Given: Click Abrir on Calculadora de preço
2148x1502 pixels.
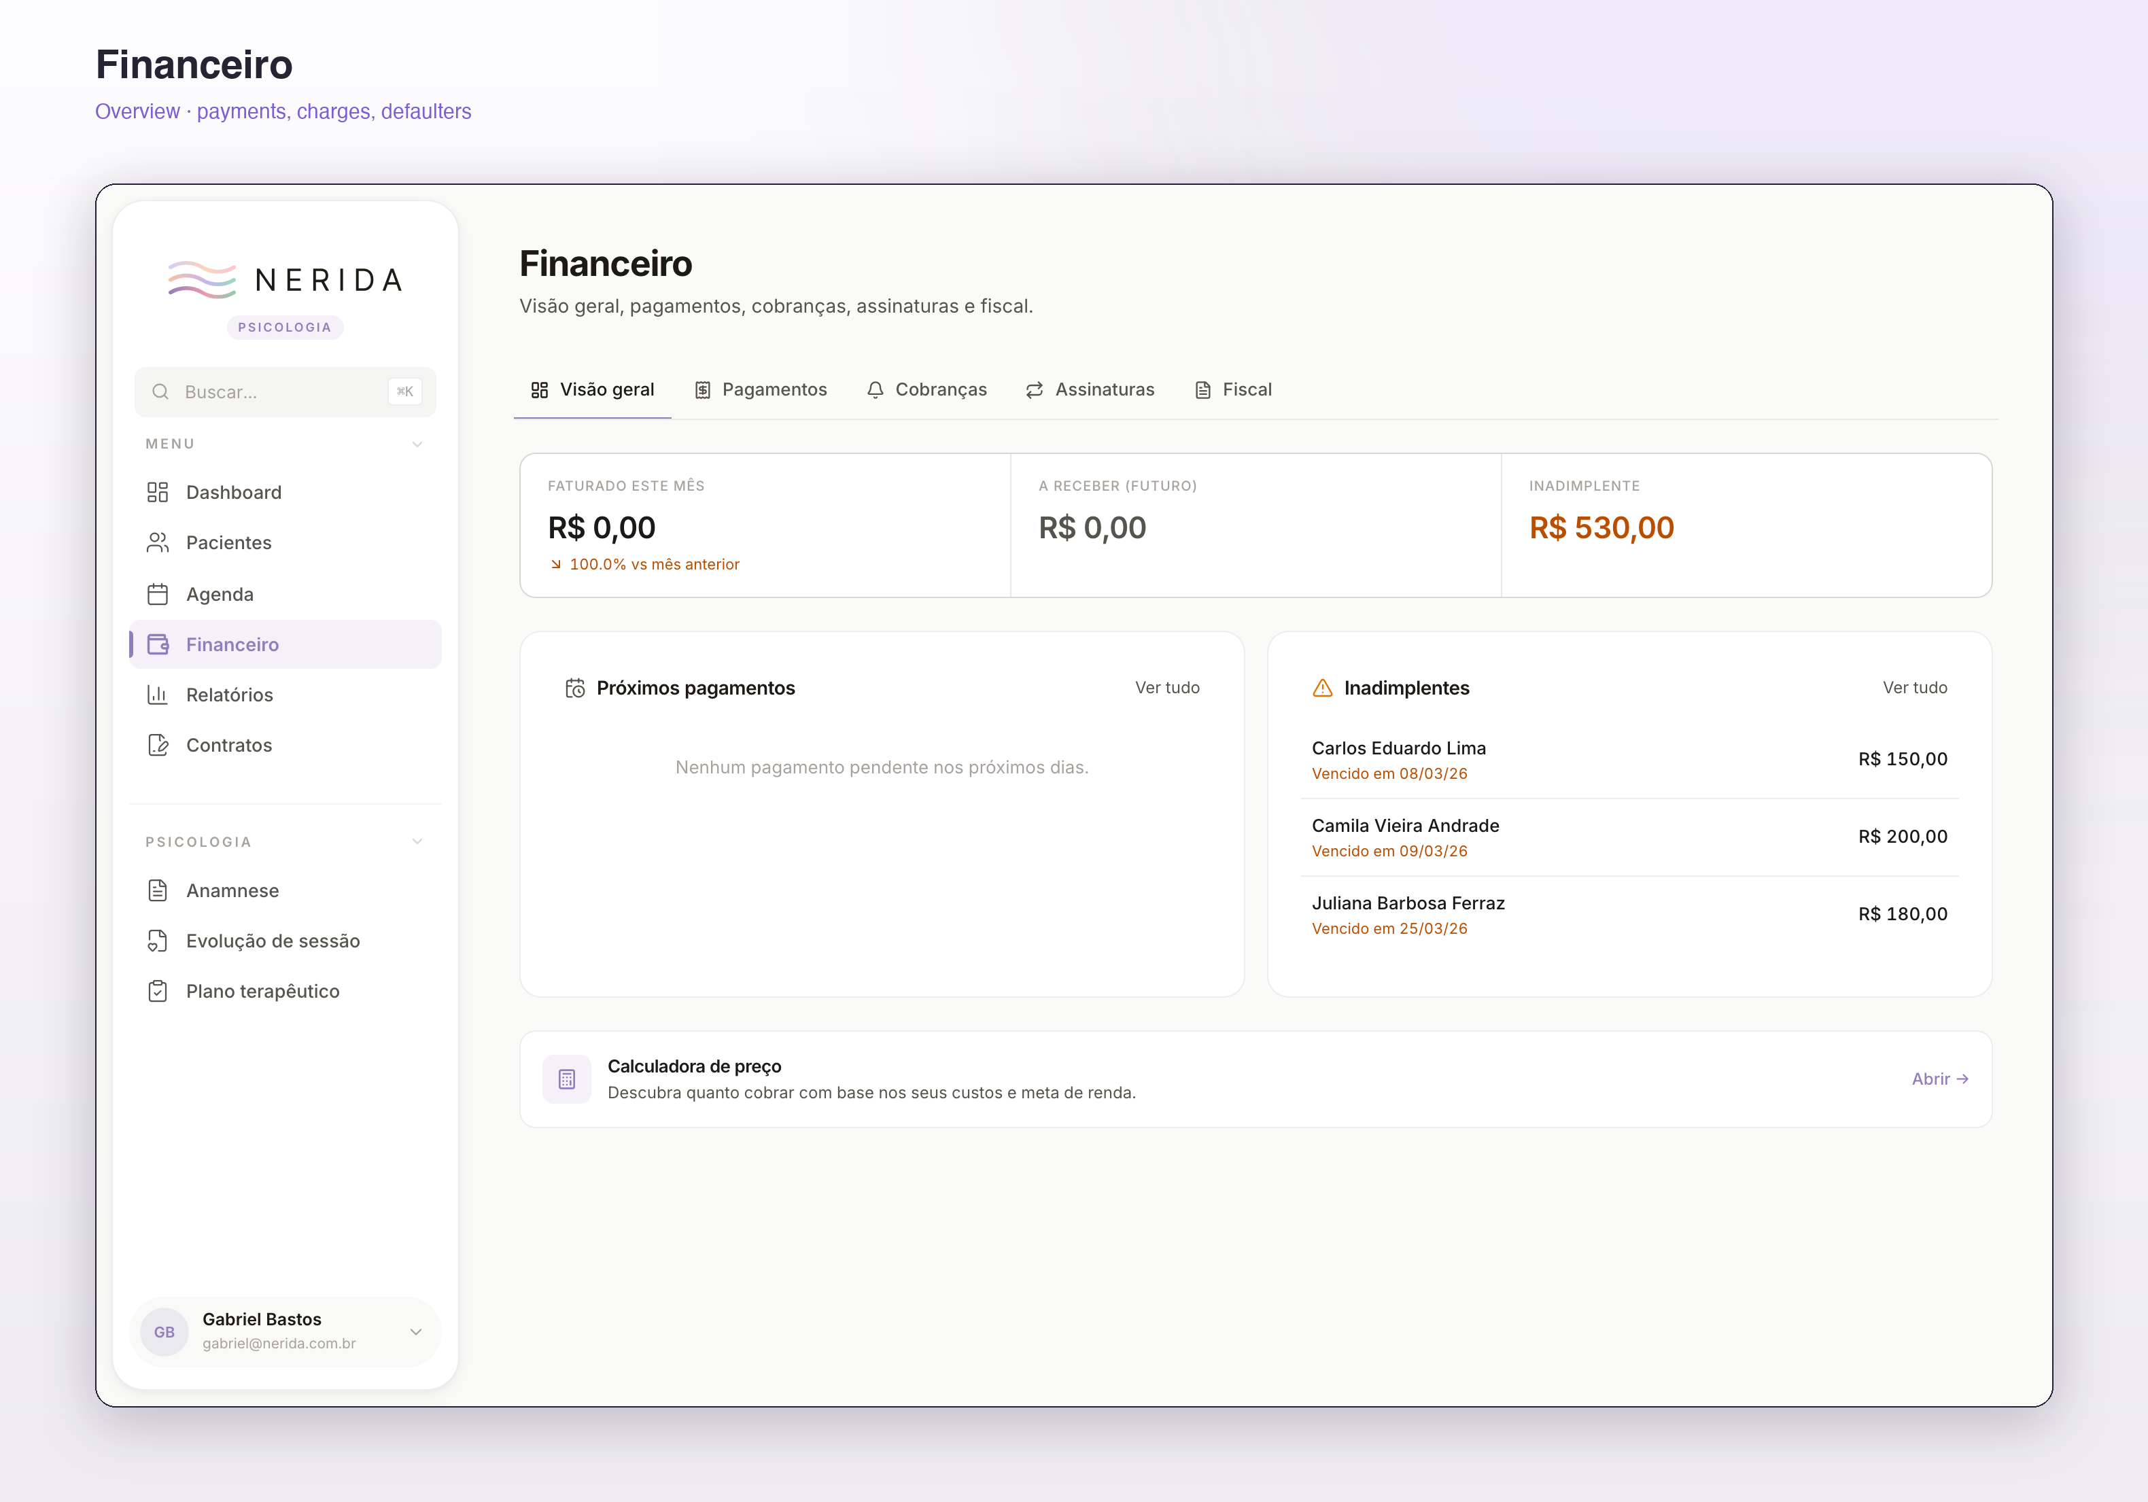Looking at the screenshot, I should [x=1940, y=1079].
